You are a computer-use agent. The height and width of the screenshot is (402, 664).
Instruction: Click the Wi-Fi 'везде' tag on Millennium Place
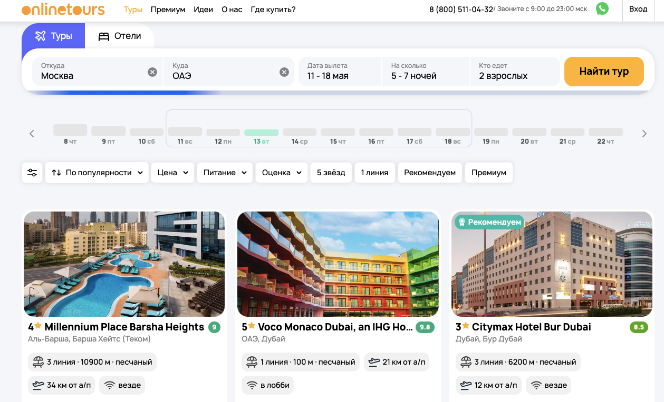coord(122,385)
